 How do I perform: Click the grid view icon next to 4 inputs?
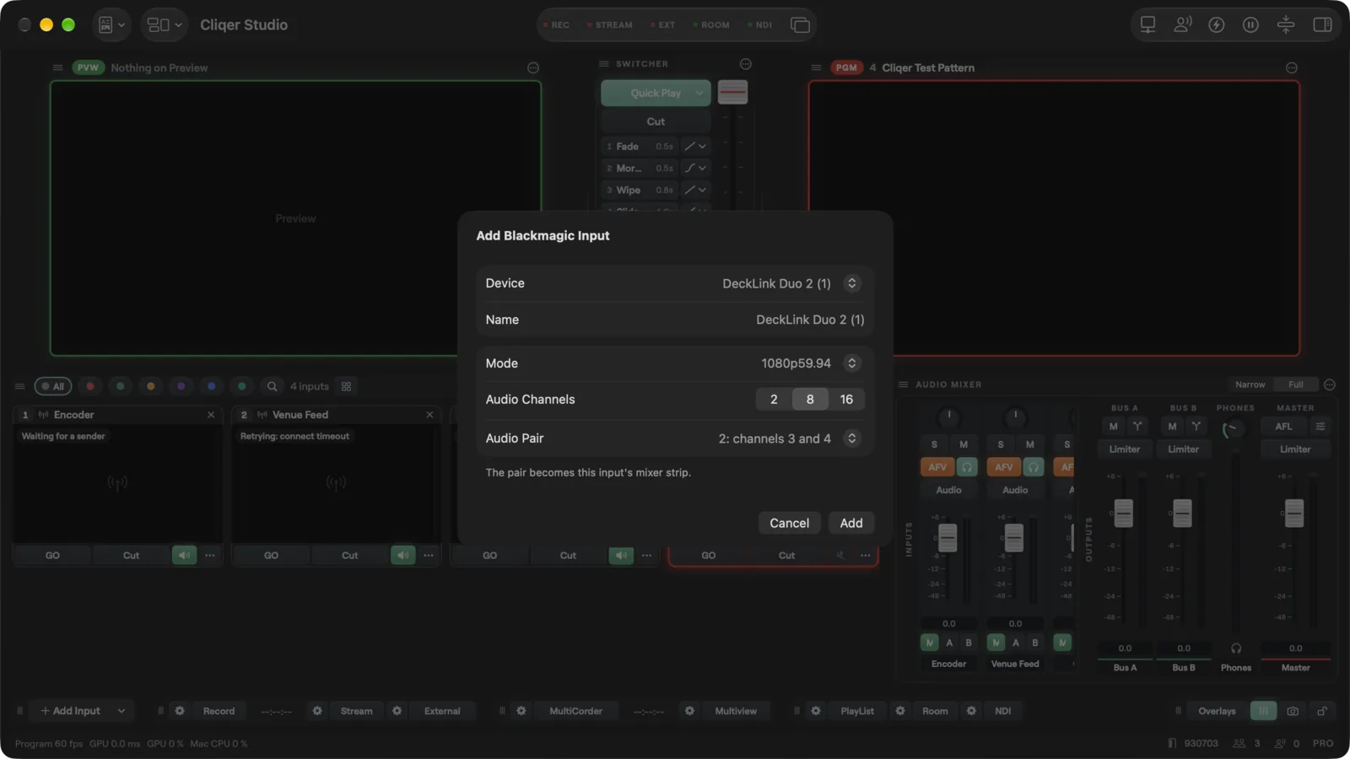pyautogui.click(x=346, y=386)
